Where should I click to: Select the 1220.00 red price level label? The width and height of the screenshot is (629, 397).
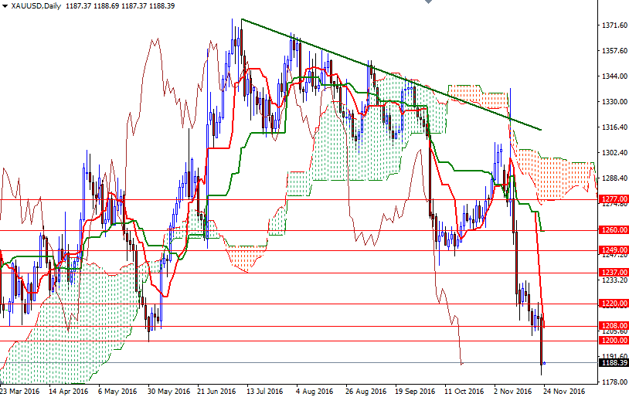point(613,304)
